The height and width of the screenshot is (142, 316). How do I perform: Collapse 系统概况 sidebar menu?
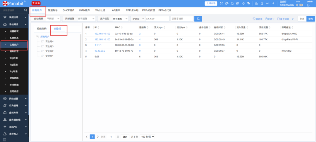coord(15,24)
